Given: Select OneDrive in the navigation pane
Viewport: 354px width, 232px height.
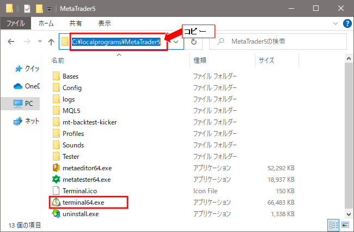Looking at the screenshot, I should [x=27, y=86].
